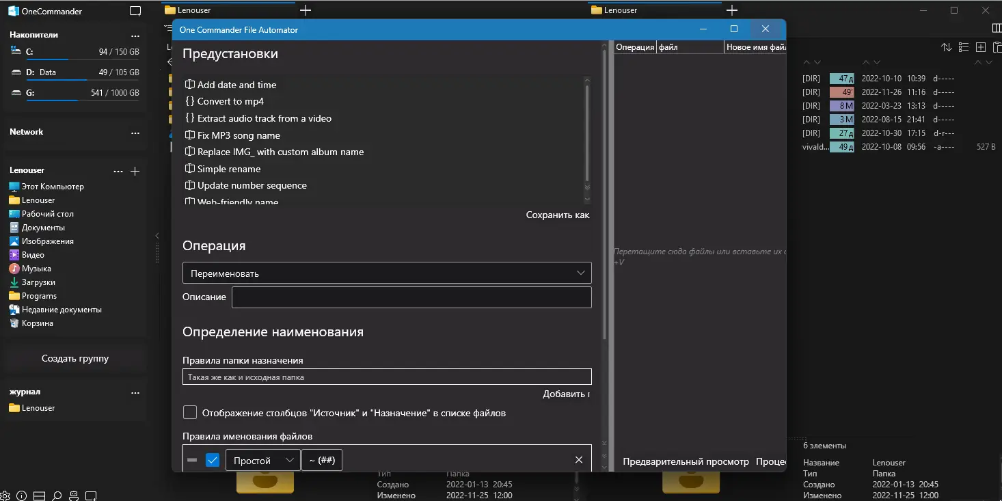Open Корзина in favorites

pyautogui.click(x=37, y=323)
